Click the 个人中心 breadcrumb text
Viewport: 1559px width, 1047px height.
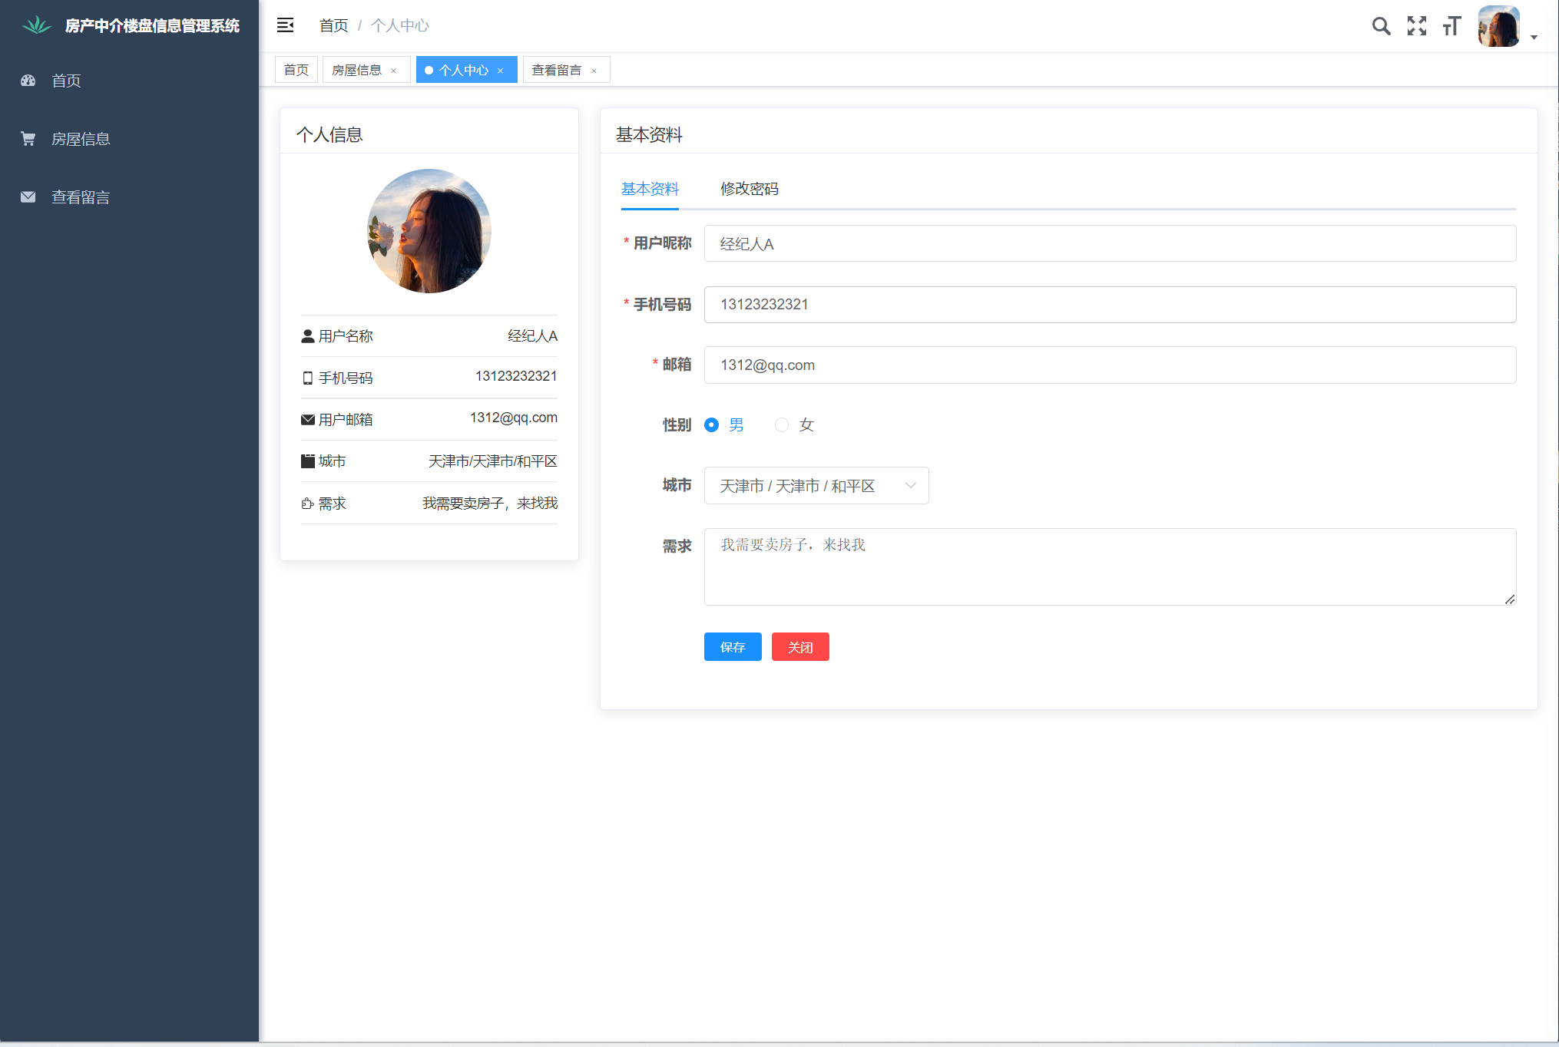point(400,25)
